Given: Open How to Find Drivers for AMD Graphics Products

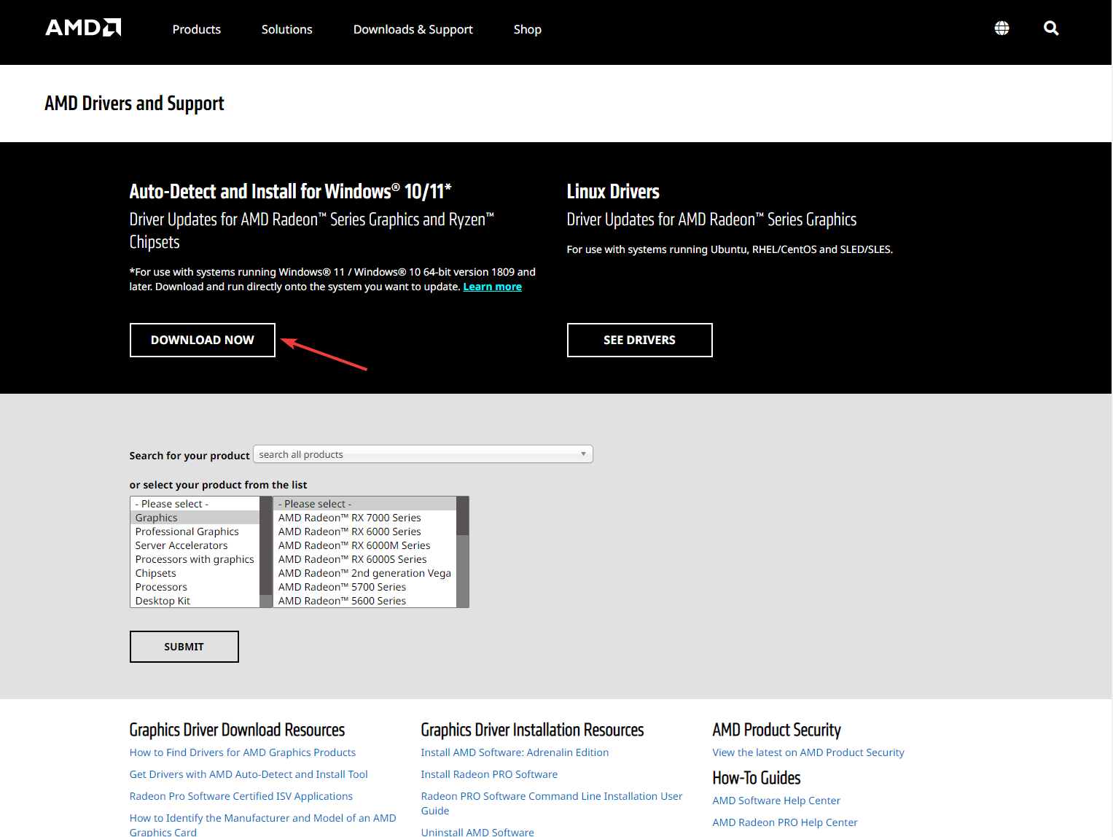Looking at the screenshot, I should click(243, 752).
